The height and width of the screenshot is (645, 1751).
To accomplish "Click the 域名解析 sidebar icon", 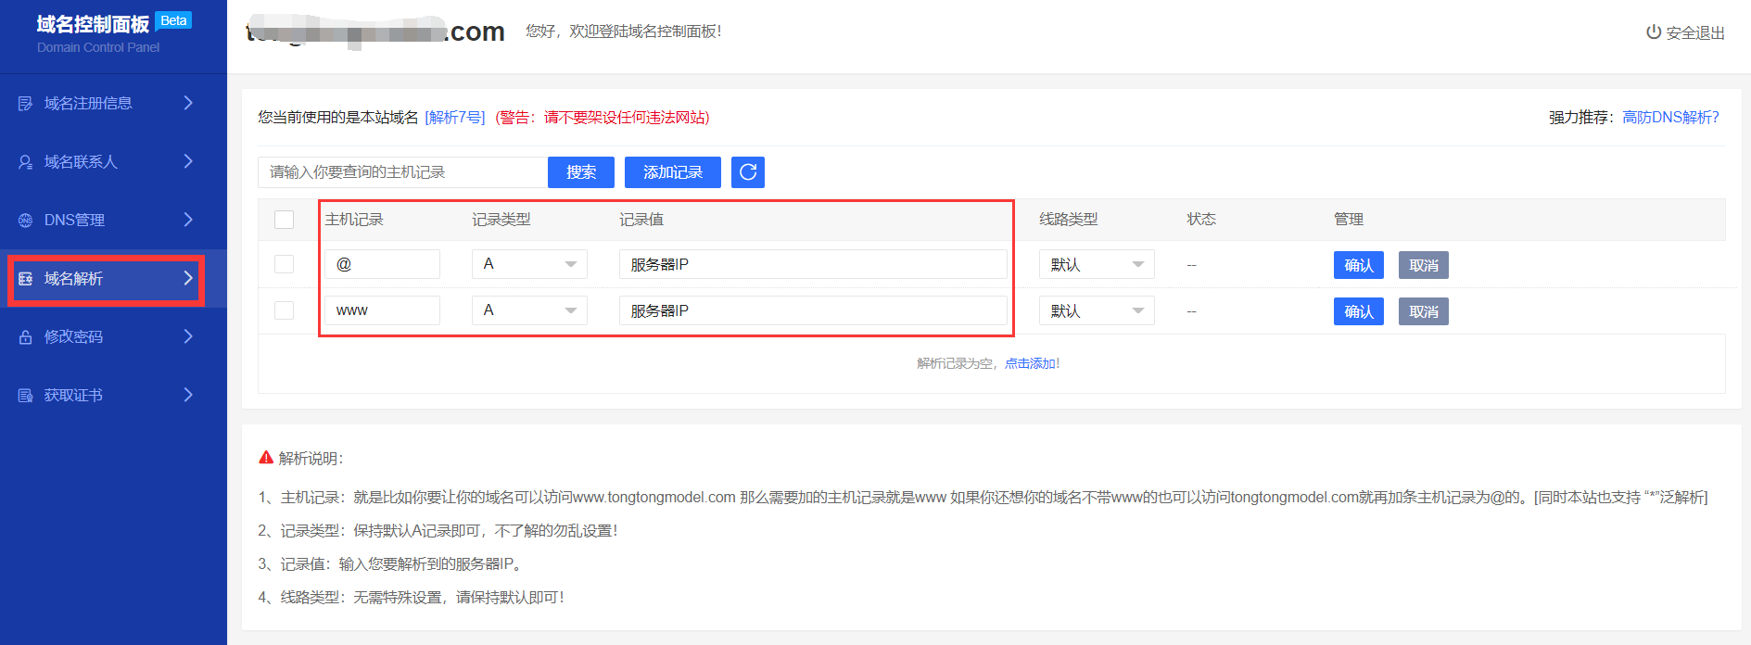I will point(25,278).
